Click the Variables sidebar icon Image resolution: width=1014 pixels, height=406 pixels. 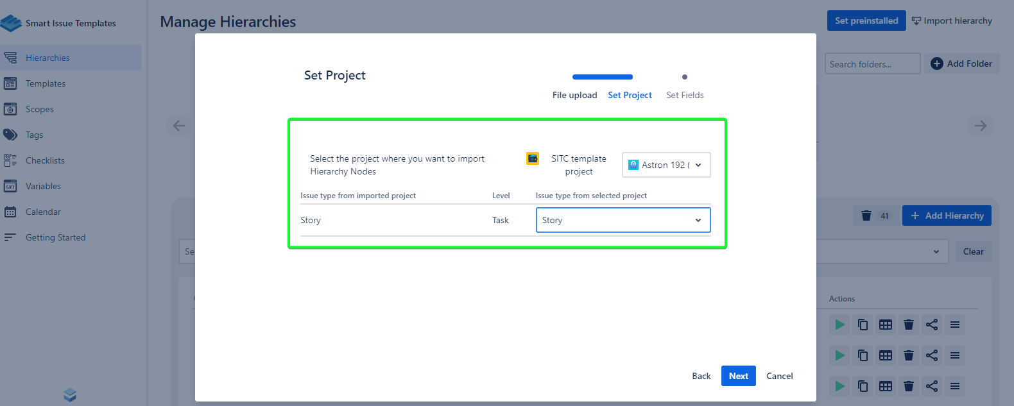tap(10, 186)
